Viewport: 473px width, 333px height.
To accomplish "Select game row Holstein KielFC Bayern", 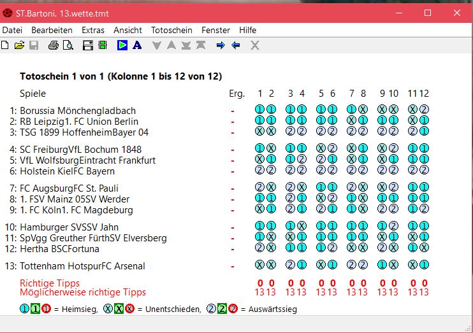I will (x=68, y=171).
